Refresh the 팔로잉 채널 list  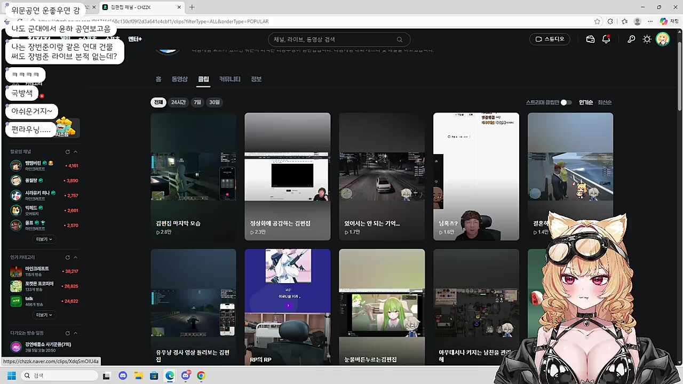[x=67, y=151]
